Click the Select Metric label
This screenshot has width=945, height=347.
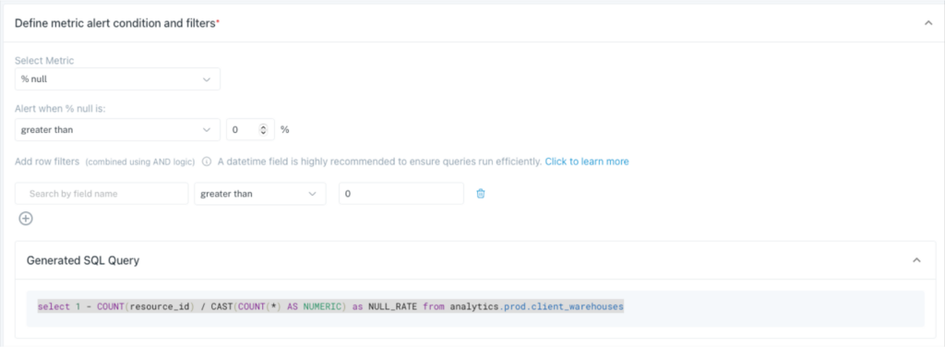[x=44, y=60]
